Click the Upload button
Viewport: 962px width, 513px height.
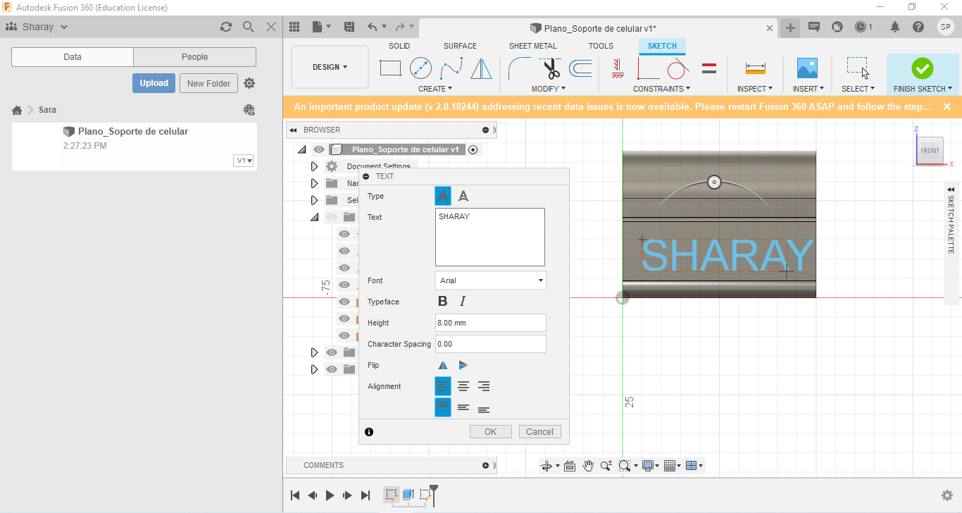154,83
